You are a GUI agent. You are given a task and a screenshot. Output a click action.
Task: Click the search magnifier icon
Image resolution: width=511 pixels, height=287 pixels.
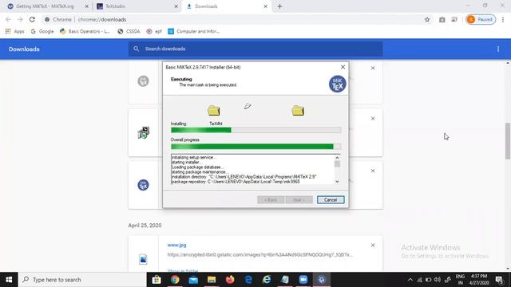[137, 49]
